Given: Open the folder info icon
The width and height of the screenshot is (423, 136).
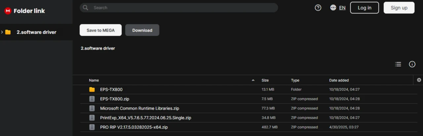Looking at the screenshot, I should [412, 64].
